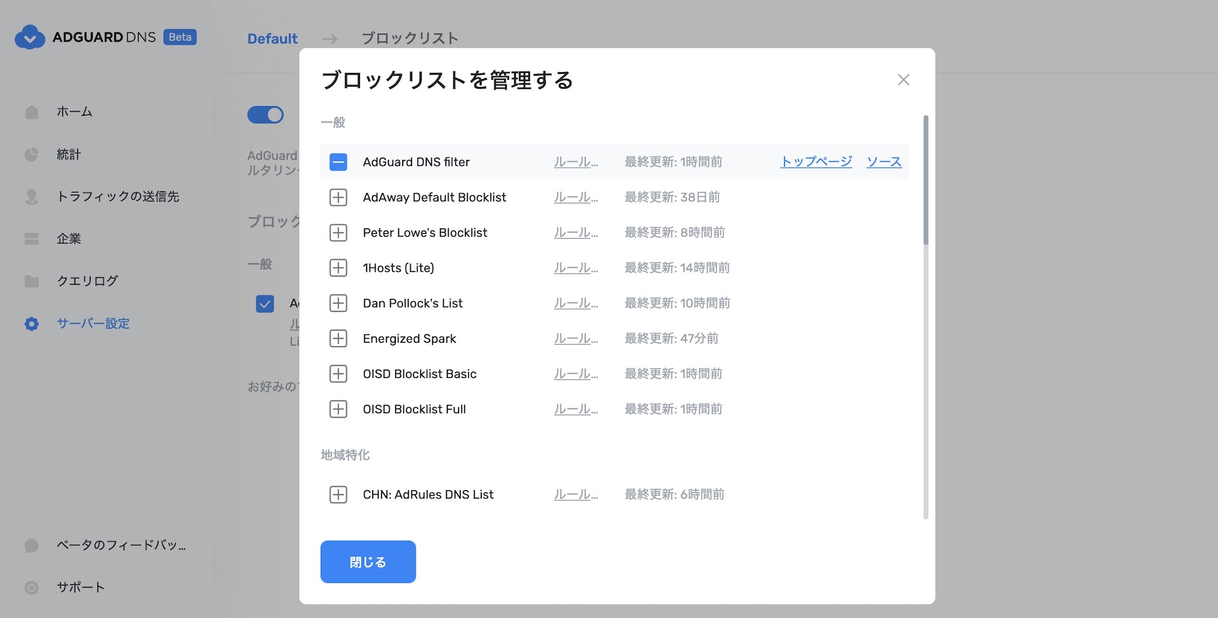Open rules link for CHN: AdRules DNS List
The image size is (1218, 618).
tap(576, 494)
